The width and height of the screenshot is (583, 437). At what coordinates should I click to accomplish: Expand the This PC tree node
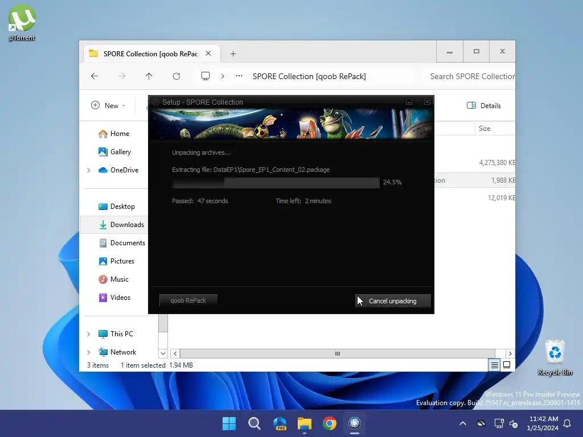click(x=88, y=334)
